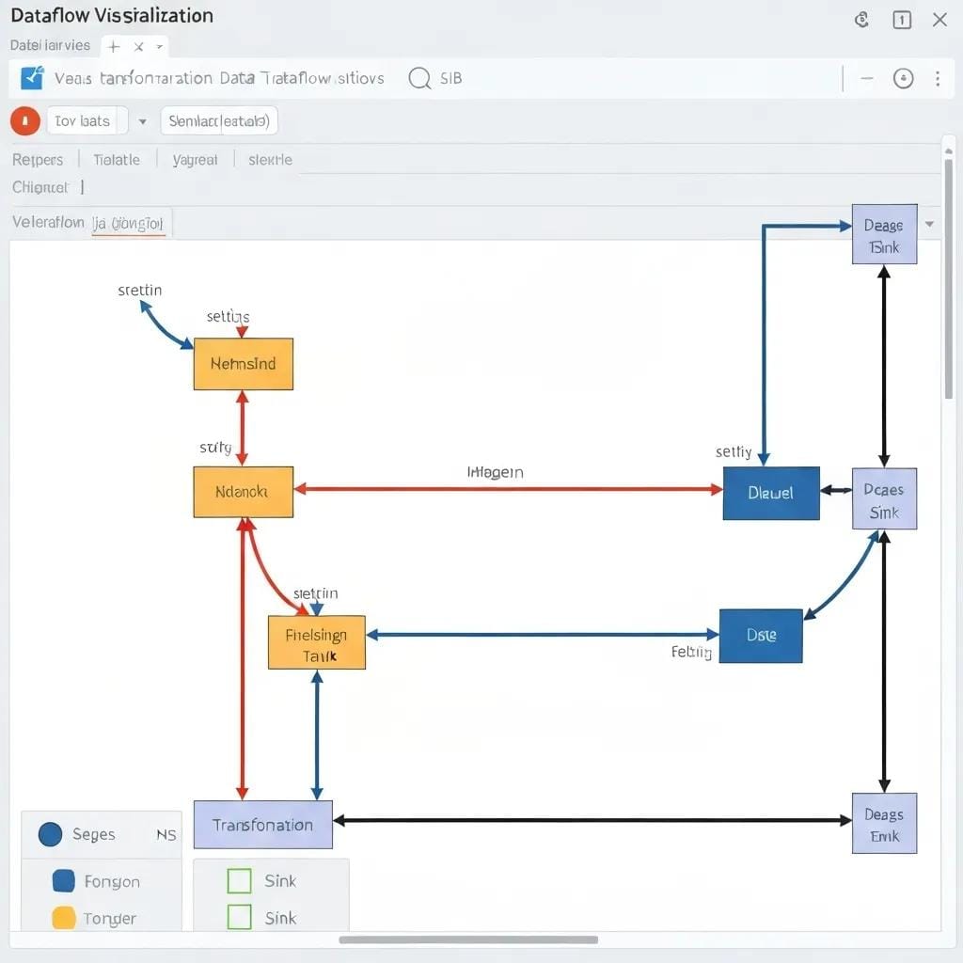This screenshot has width=963, height=963.
Task: Click the minus icon in the header bar
Action: [x=867, y=79]
